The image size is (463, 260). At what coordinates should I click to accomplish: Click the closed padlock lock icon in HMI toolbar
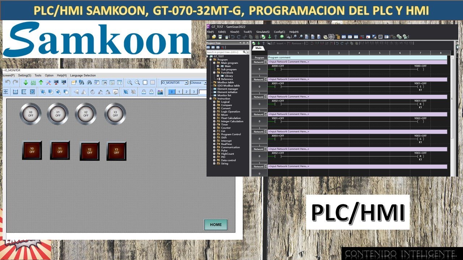coord(144,92)
